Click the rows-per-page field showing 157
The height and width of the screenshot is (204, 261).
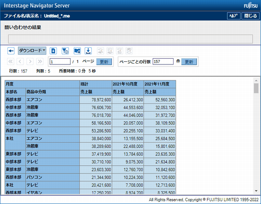tap(163, 62)
